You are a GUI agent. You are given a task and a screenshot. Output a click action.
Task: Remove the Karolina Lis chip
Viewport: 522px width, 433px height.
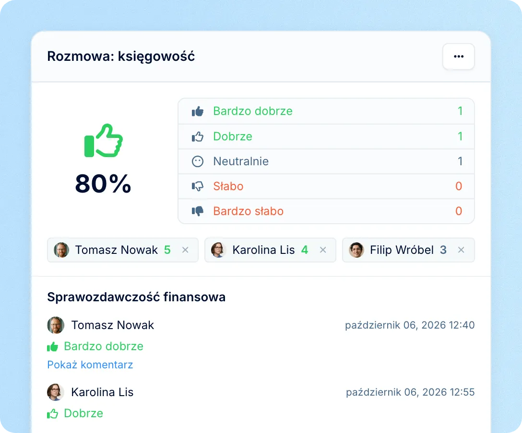[323, 250]
